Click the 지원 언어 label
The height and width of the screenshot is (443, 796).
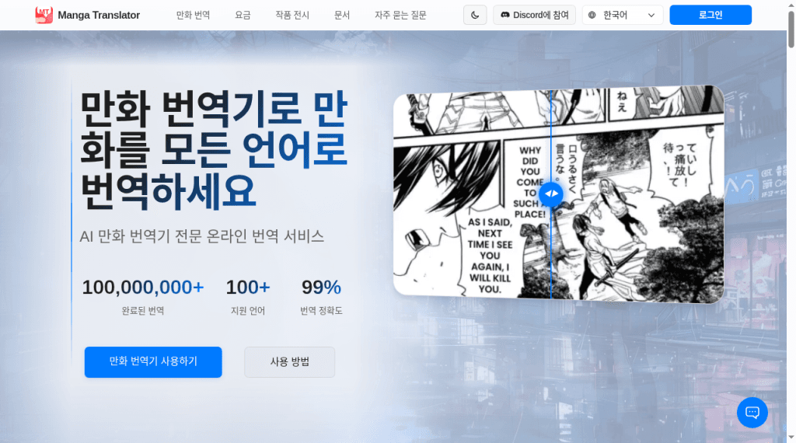pos(248,311)
